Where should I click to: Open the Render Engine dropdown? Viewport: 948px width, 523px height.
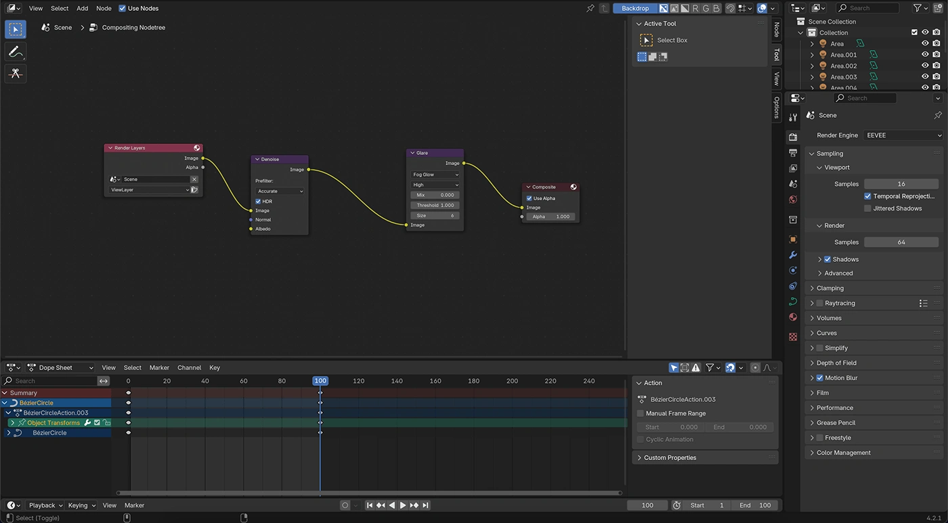[x=903, y=135]
